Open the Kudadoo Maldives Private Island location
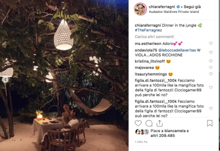This screenshot has height=151, width=220. (x=174, y=12)
